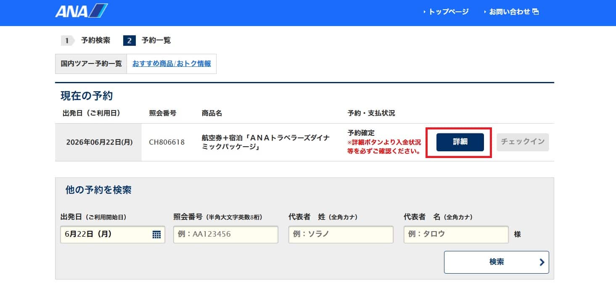Open the calendar picker icon
The height and width of the screenshot is (298, 616).
(156, 235)
